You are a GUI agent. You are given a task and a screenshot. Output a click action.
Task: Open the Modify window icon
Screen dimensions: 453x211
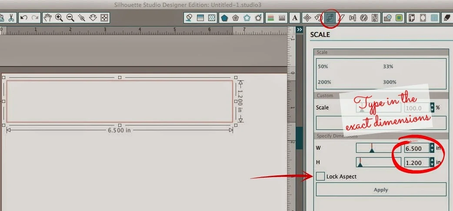pyautogui.click(x=387, y=18)
